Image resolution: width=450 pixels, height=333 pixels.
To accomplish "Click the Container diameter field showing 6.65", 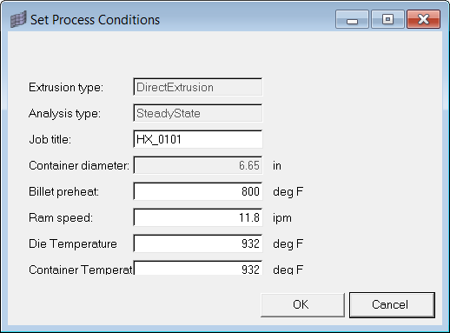I will pos(198,165).
